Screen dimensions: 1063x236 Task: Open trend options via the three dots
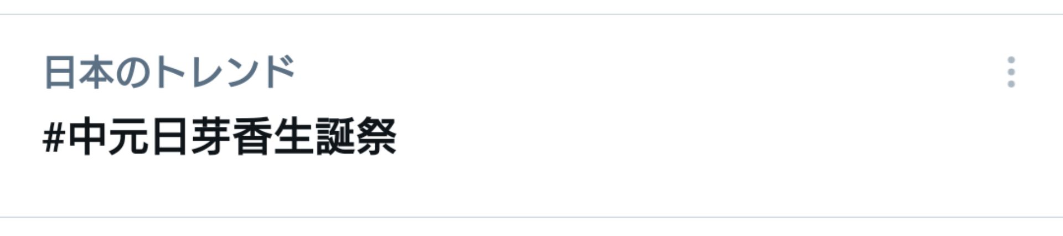(x=1011, y=72)
